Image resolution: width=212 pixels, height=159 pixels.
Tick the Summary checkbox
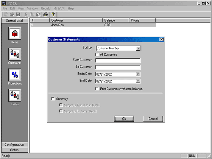pos(53,99)
